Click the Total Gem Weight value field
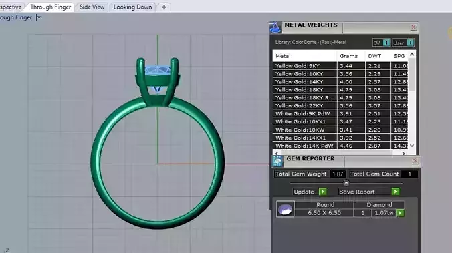Viewport: 452px width, 253px height. 338,174
